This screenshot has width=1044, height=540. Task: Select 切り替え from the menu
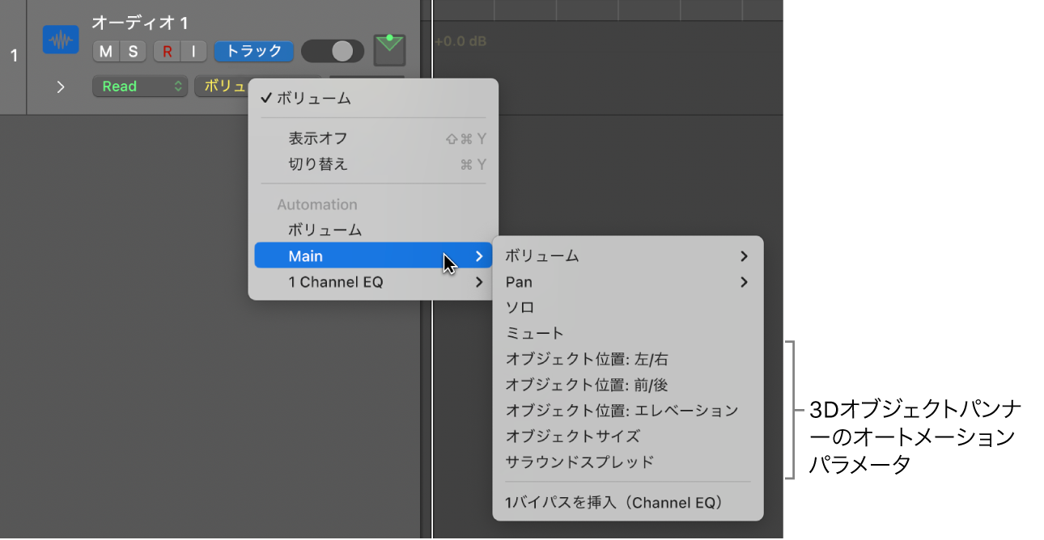317,163
